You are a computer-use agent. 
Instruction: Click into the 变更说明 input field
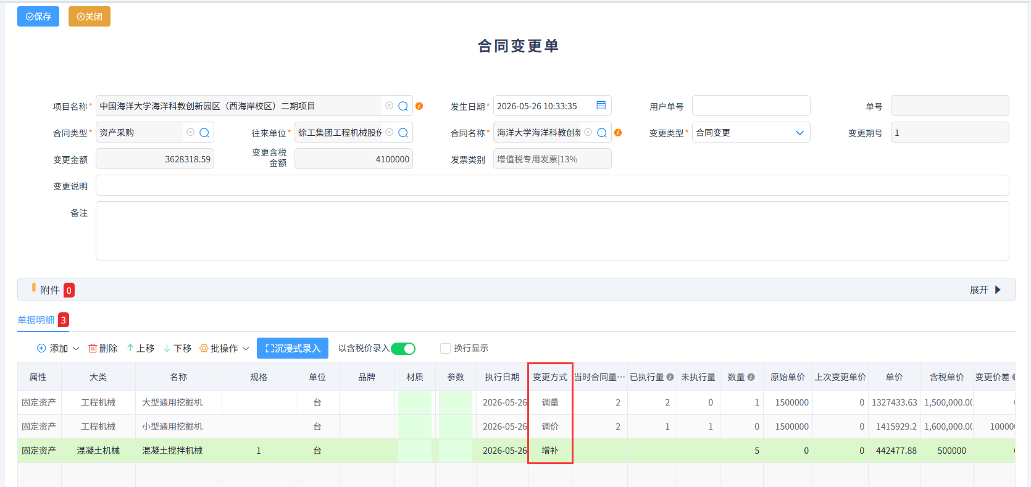552,185
